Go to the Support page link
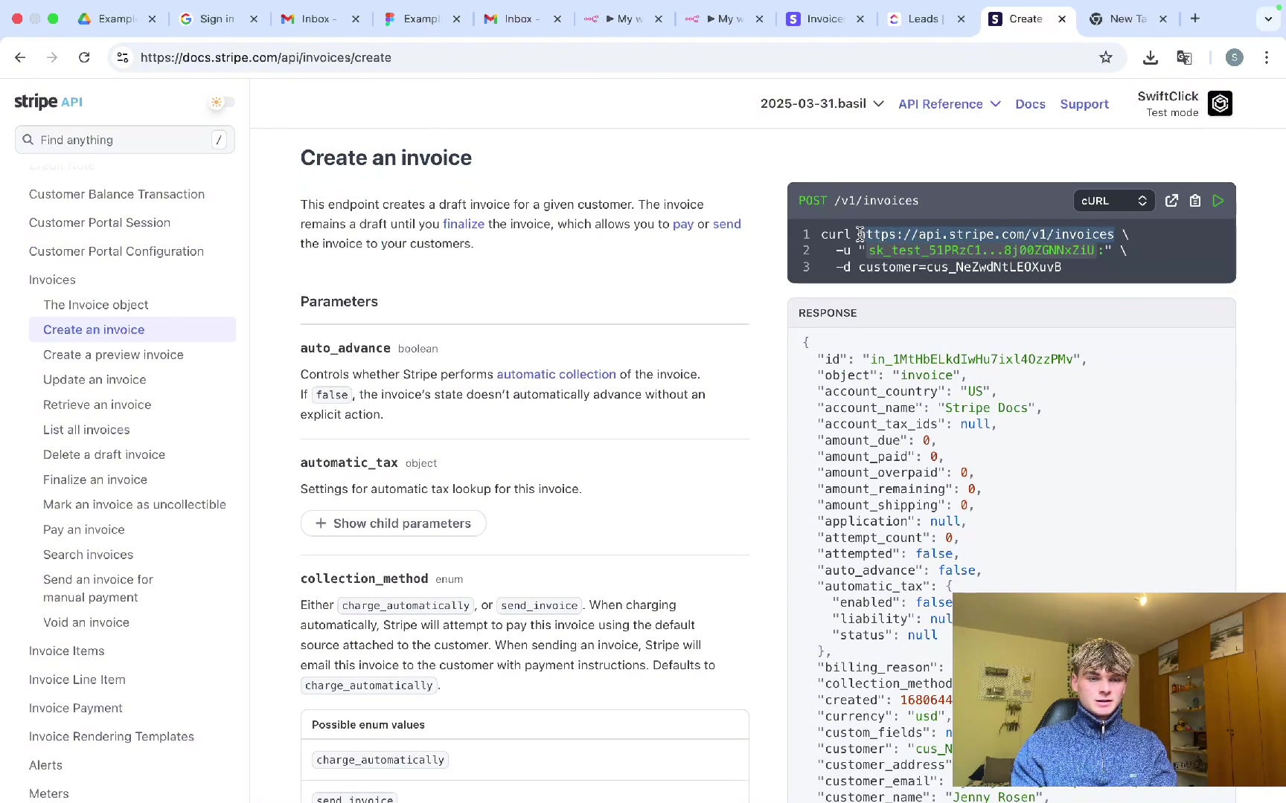The image size is (1286, 803). click(x=1084, y=104)
